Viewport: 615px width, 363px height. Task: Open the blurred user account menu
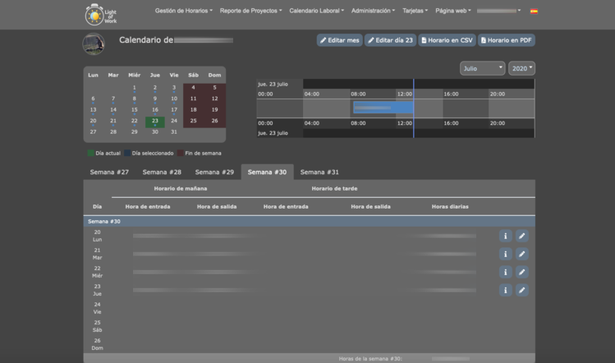[499, 11]
